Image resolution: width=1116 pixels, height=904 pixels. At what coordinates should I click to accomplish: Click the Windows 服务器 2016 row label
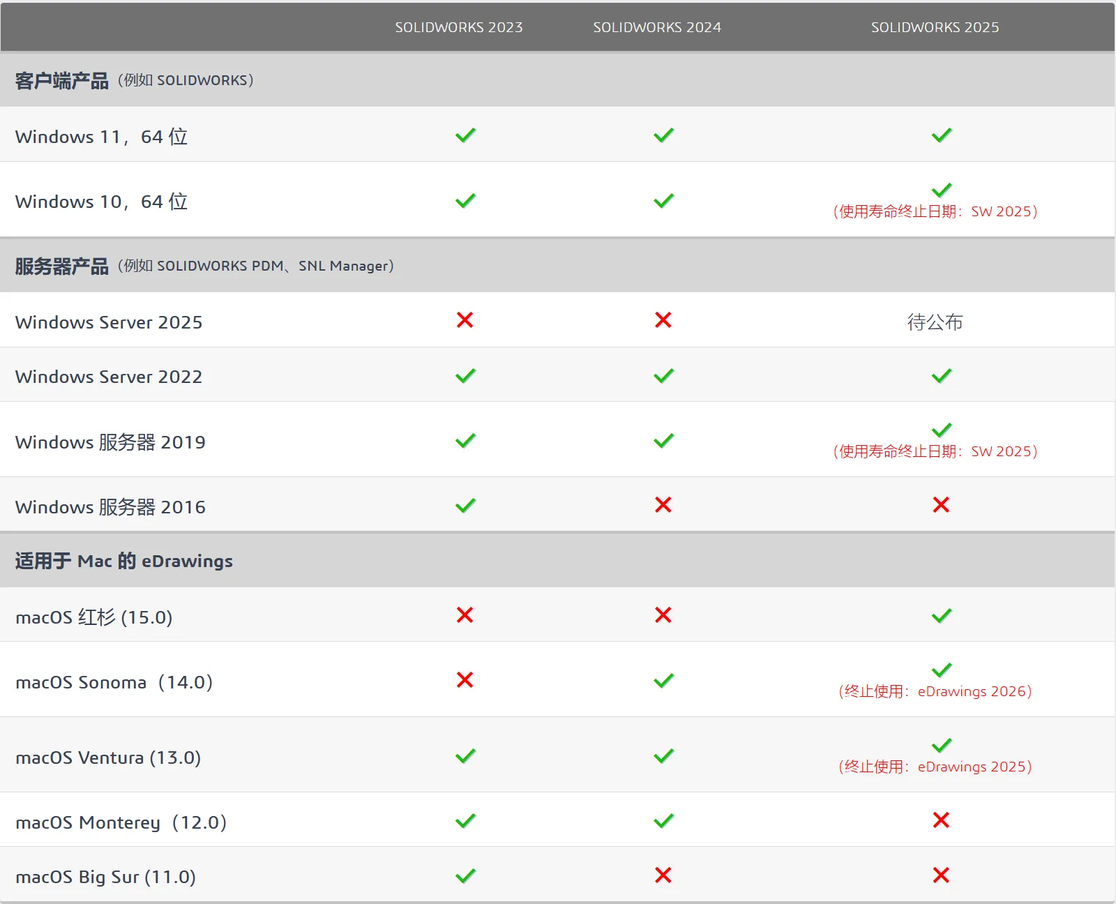click(x=110, y=507)
